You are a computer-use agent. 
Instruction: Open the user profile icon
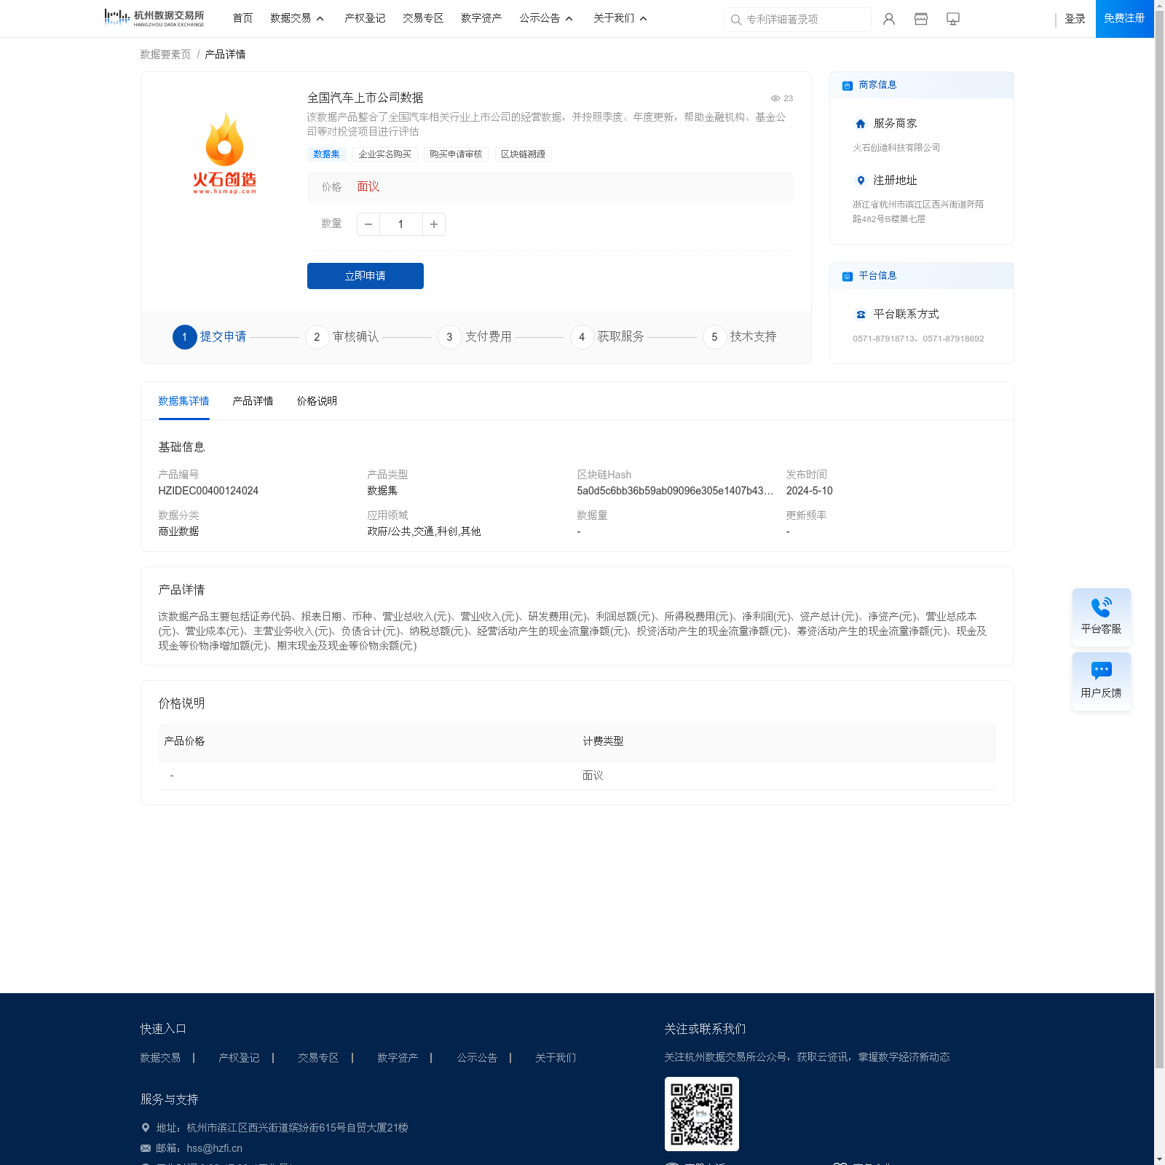[889, 19]
